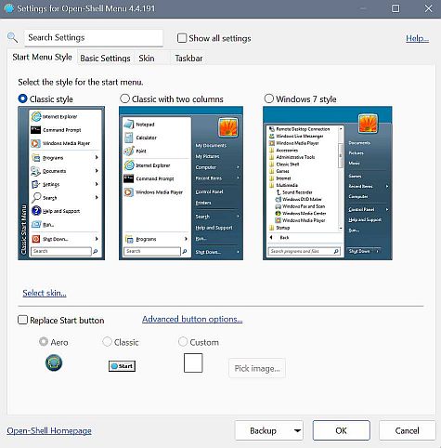Select the Windows 7 style radio button
Viewport: 441px width, 448px height.
(x=269, y=99)
